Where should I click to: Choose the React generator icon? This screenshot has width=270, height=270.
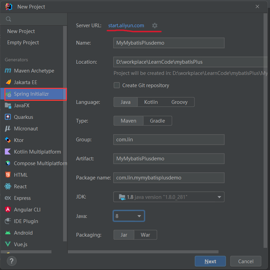click(x=8, y=186)
